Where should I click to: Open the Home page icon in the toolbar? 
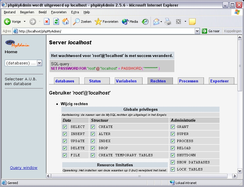(65, 22)
